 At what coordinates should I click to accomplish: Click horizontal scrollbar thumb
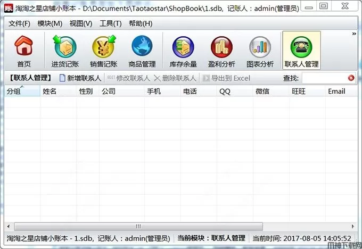pos(138,226)
